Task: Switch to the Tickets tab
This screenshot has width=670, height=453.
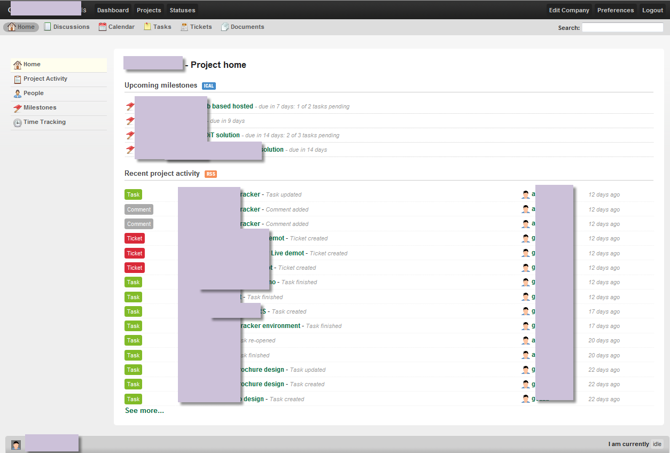Action: pyautogui.click(x=196, y=27)
